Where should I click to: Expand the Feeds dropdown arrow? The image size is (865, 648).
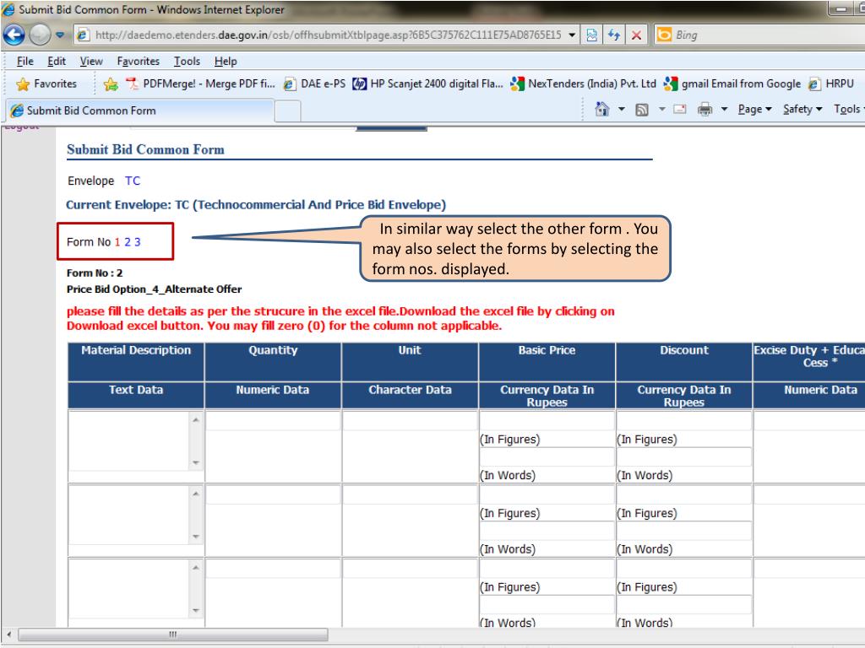pyautogui.click(x=661, y=109)
